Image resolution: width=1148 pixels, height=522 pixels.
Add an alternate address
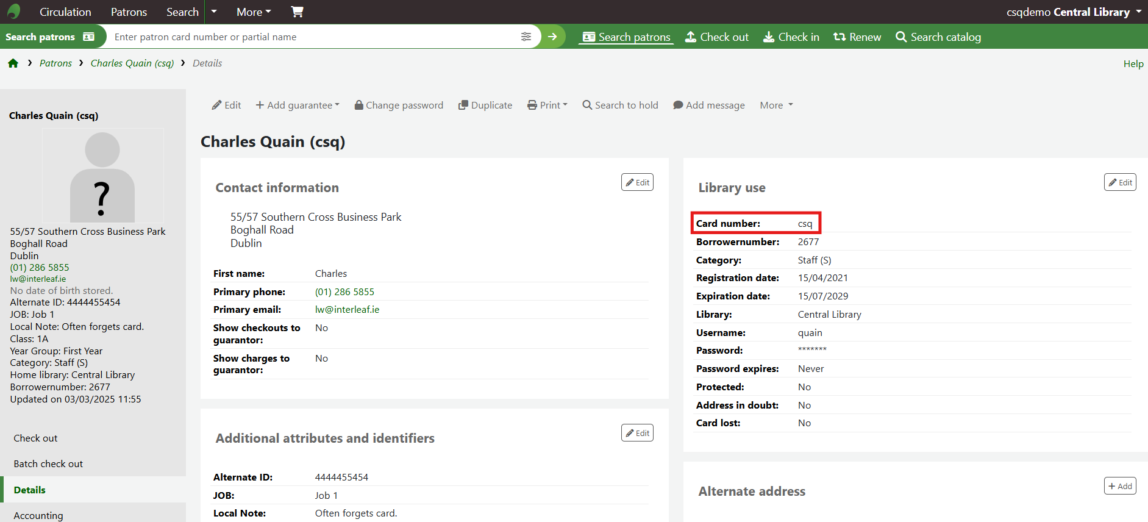1120,486
